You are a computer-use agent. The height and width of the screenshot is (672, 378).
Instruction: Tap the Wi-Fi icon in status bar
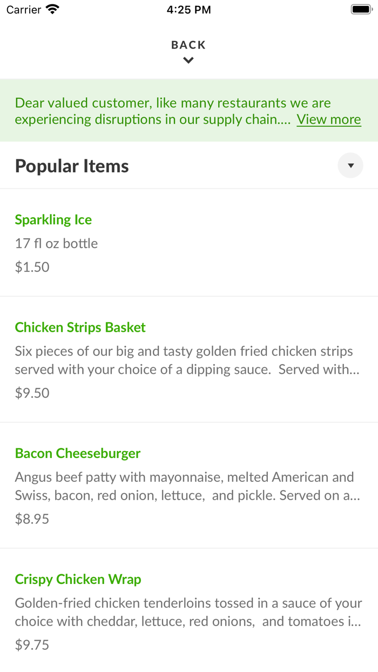[x=51, y=9]
